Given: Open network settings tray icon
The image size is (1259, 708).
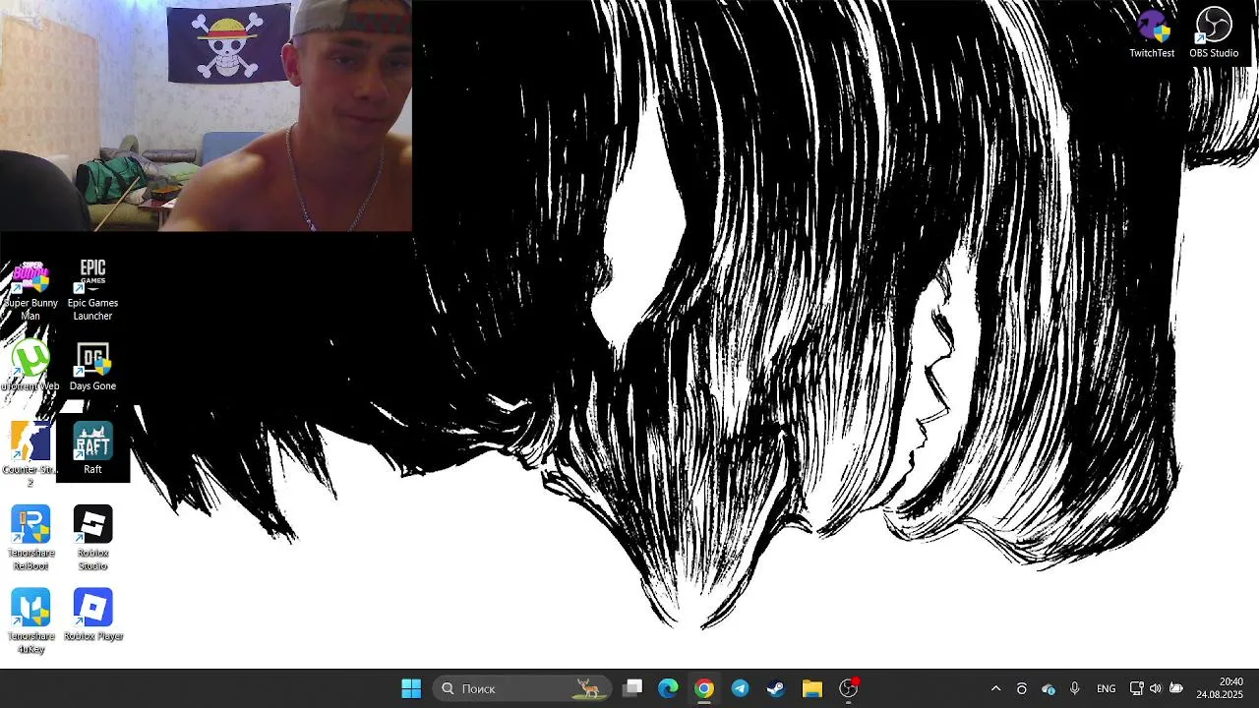Looking at the screenshot, I should (1136, 688).
